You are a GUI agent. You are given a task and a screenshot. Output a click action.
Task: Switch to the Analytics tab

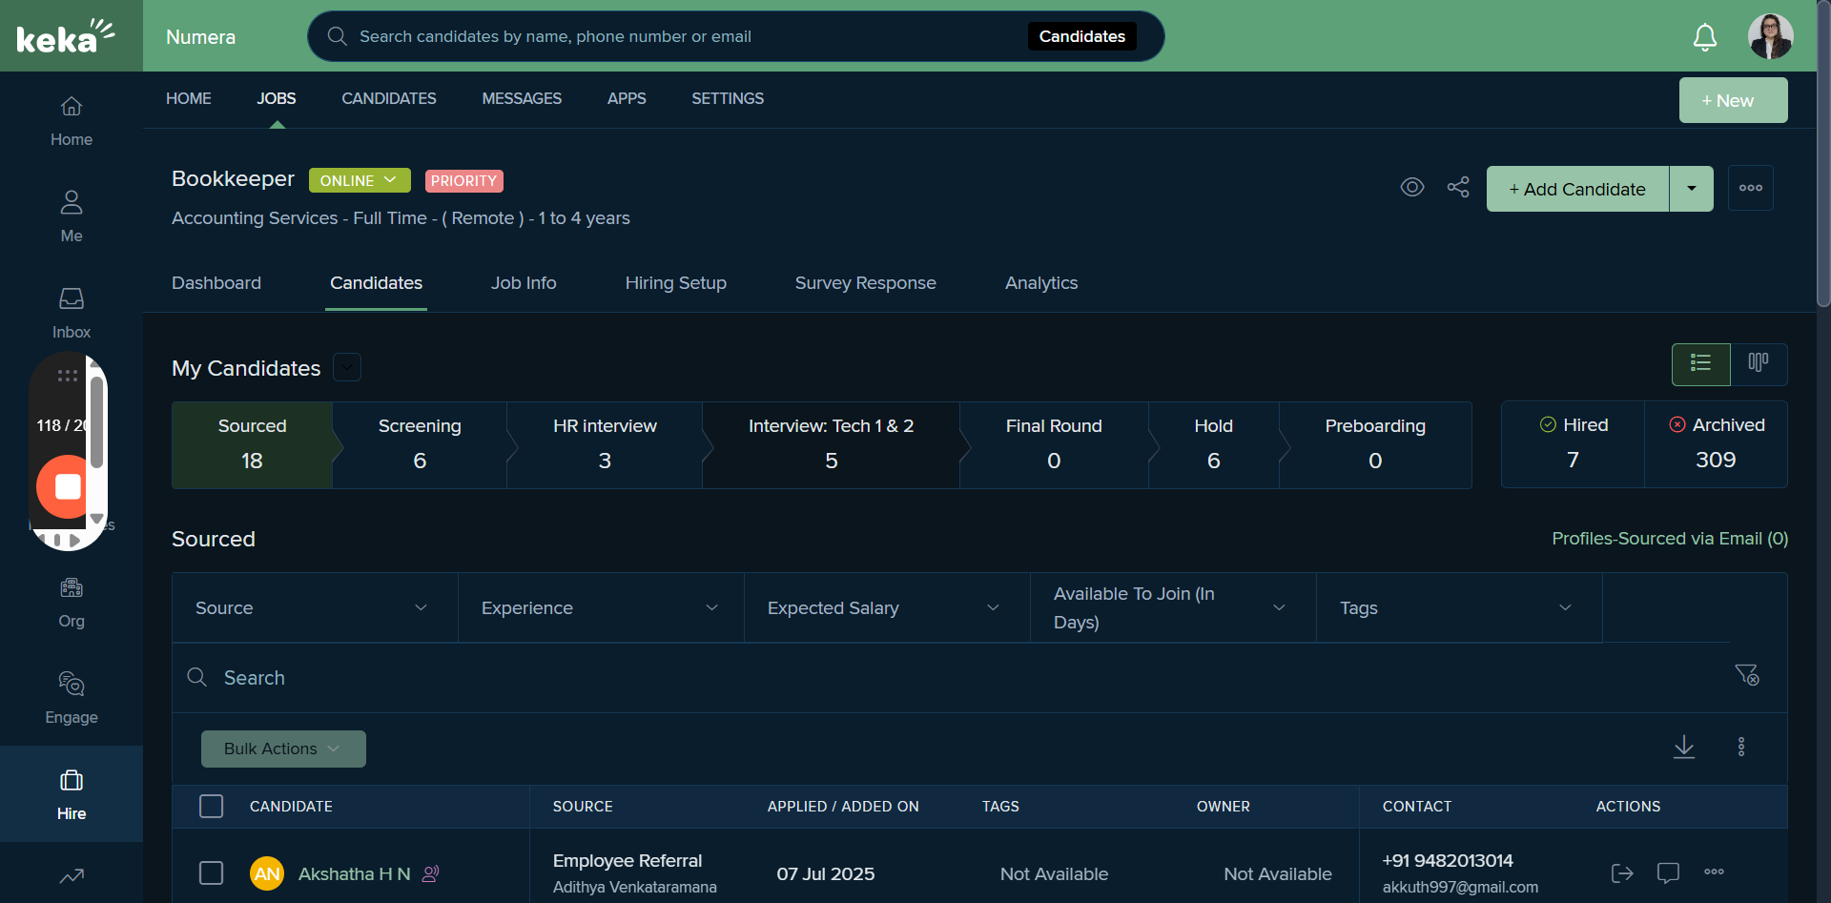[1041, 283]
